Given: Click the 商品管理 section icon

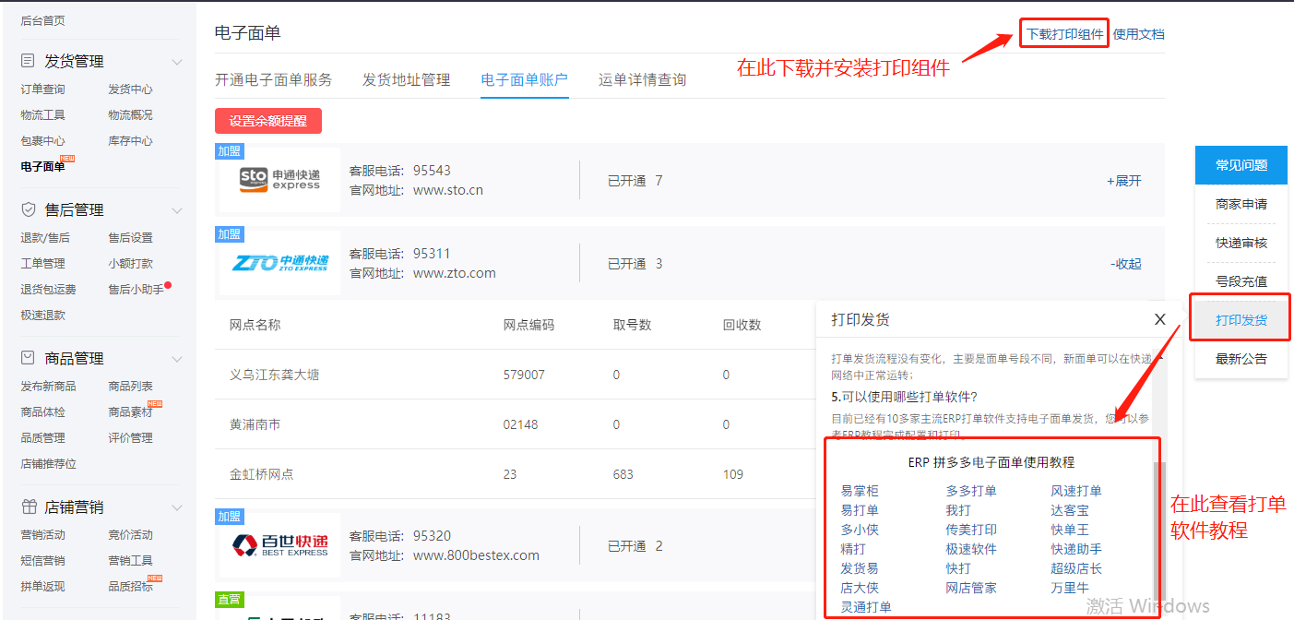Looking at the screenshot, I should tap(29, 358).
